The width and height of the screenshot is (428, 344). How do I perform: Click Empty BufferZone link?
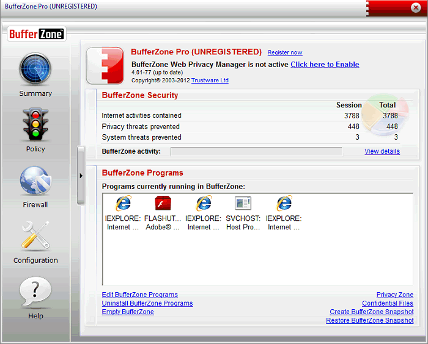128,312
